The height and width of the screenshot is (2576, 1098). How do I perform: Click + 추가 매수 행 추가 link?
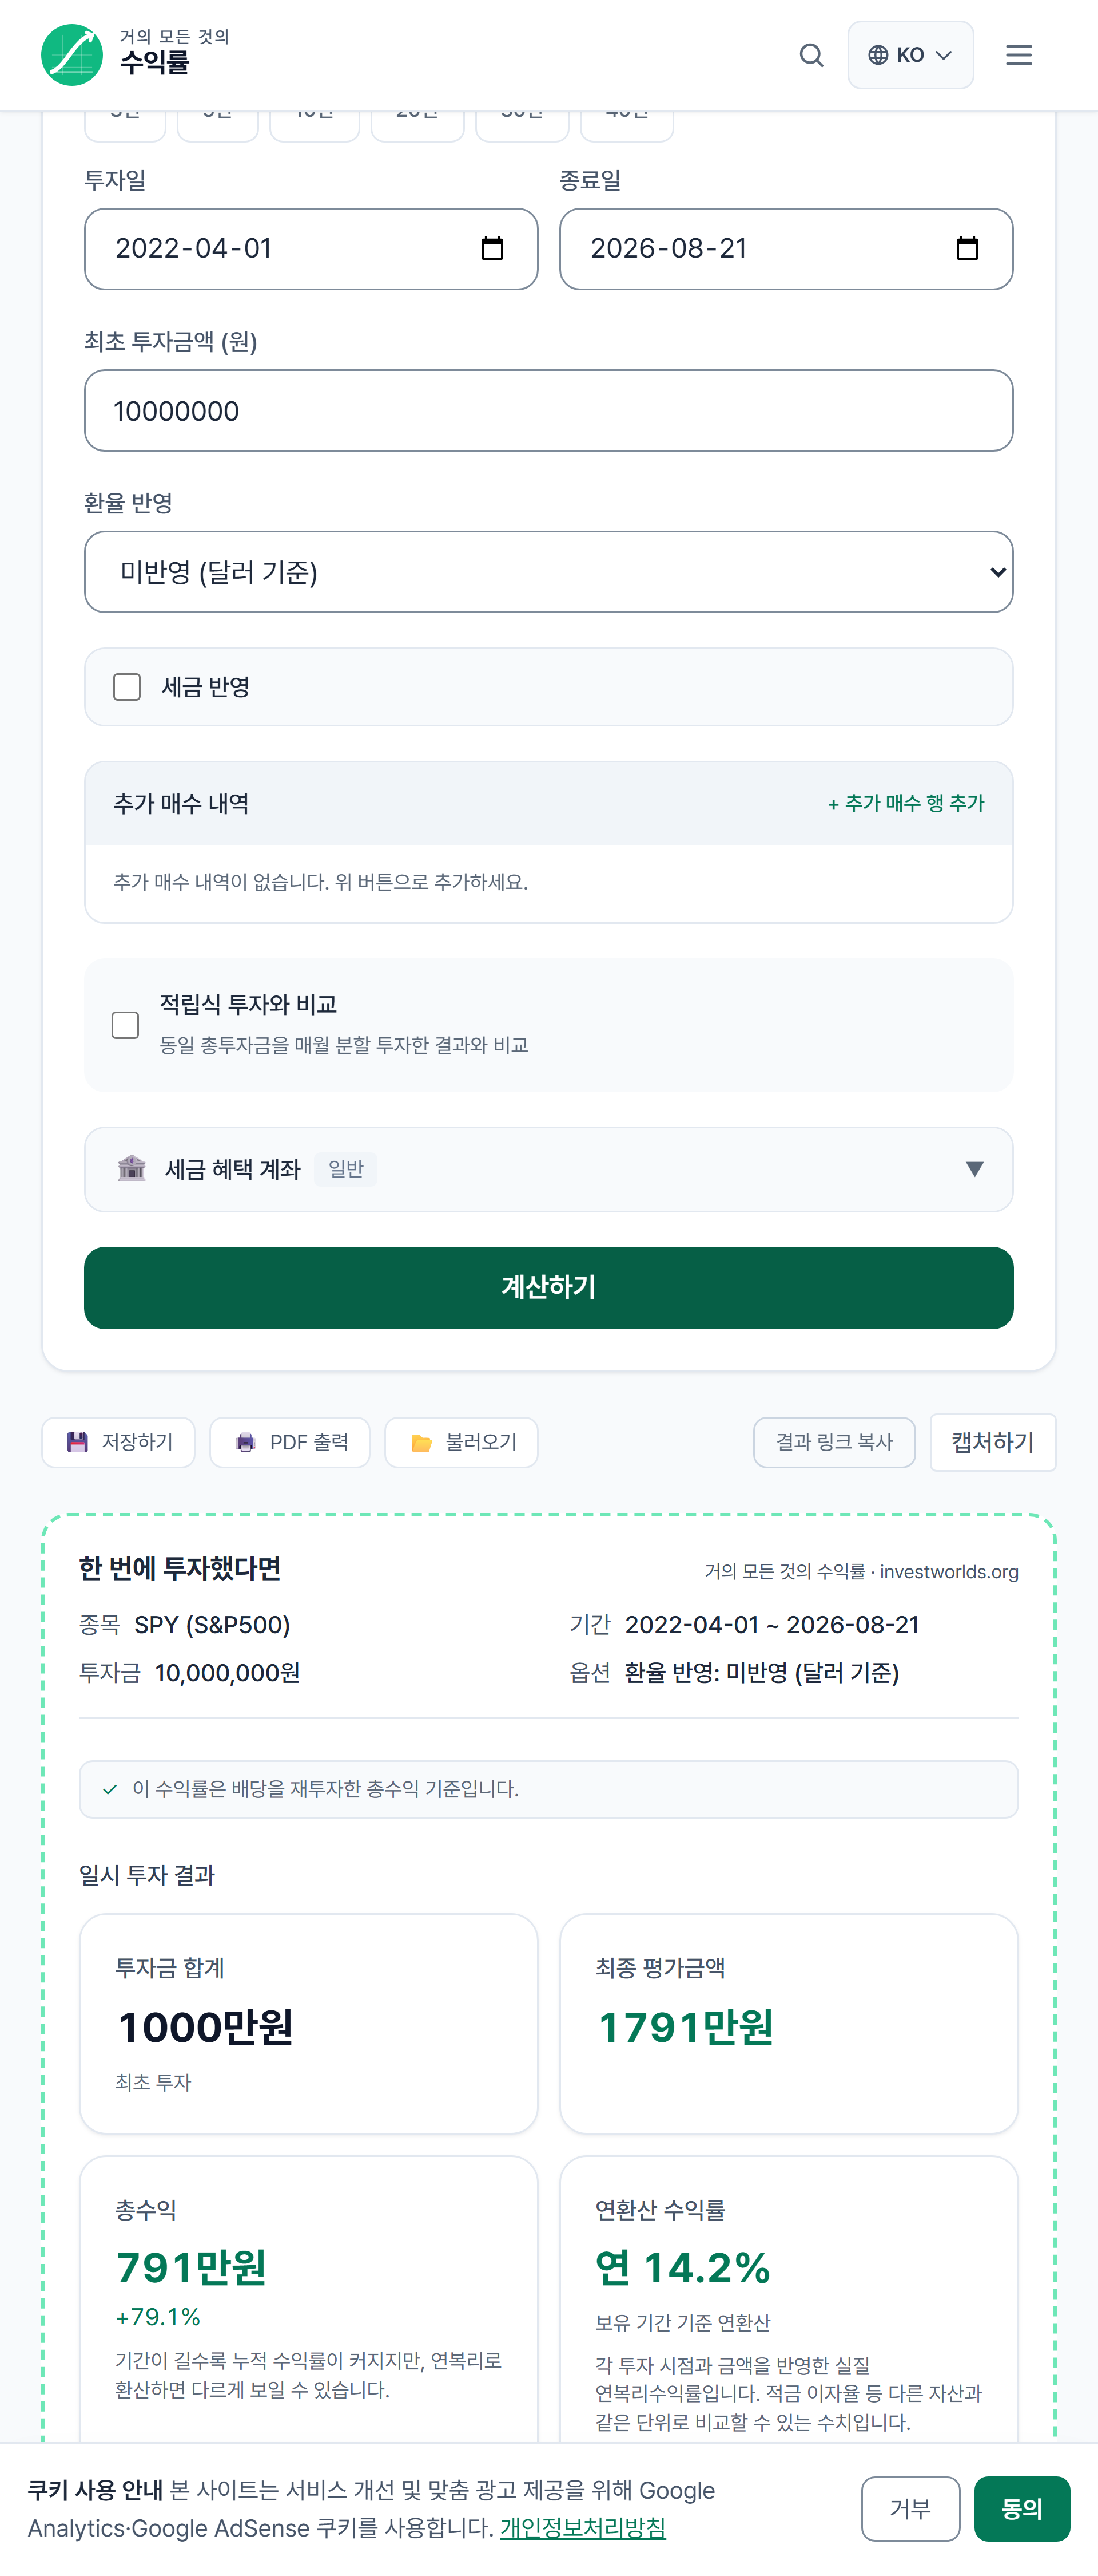(x=906, y=804)
